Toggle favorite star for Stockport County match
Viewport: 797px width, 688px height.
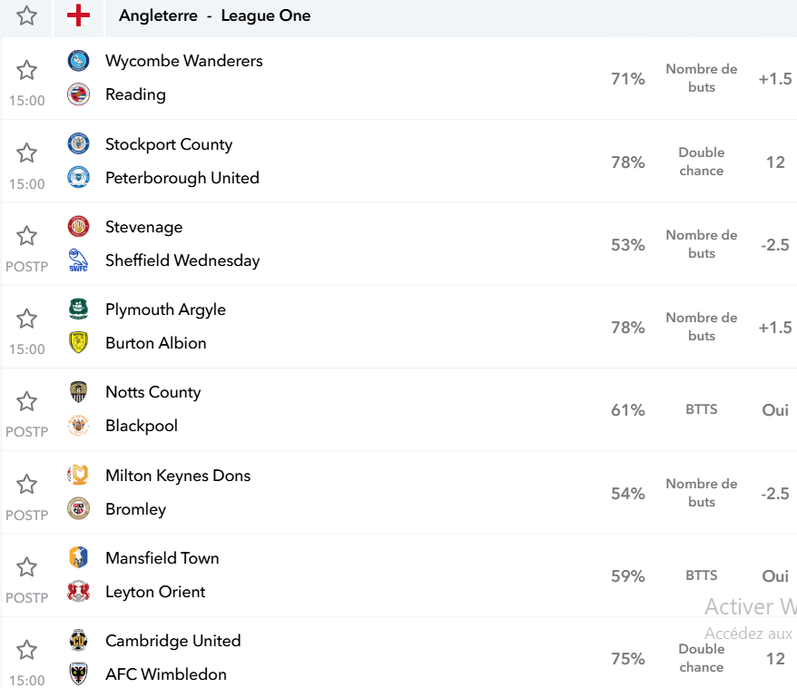26,153
